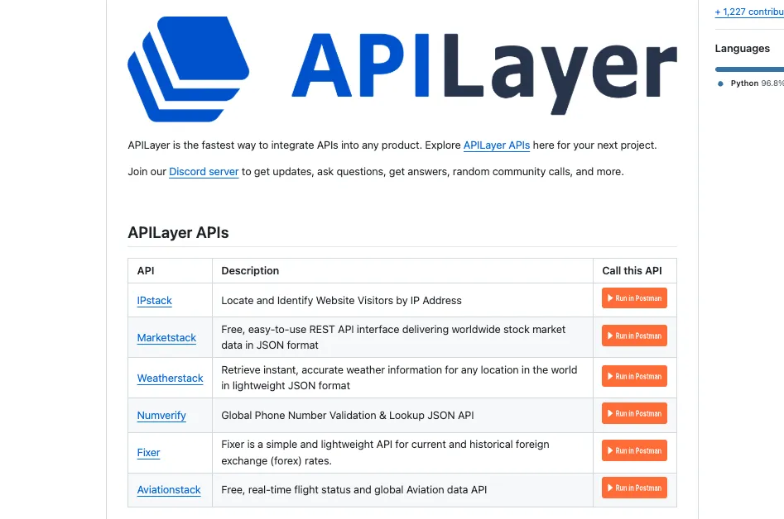784x519 pixels.
Task: Click 'Locate and Identify Website Visitors' description
Action: [x=342, y=301]
